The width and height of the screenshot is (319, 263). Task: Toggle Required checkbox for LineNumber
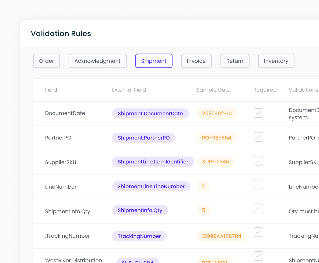[x=258, y=185]
